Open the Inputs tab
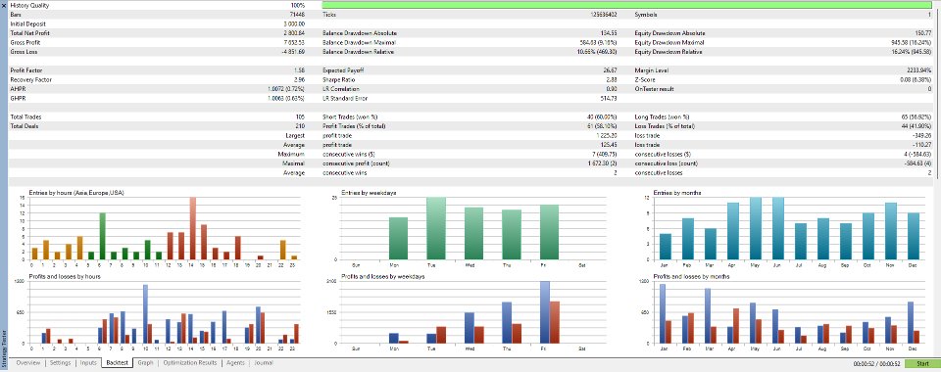The image size is (941, 372). 88,363
